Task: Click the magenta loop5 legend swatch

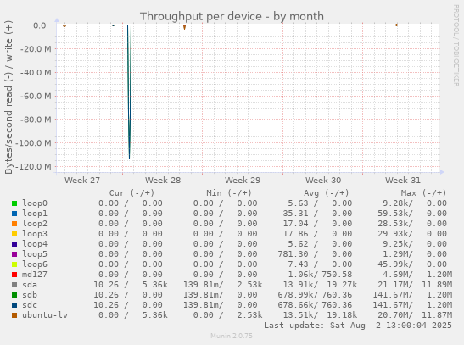Action: (x=14, y=254)
